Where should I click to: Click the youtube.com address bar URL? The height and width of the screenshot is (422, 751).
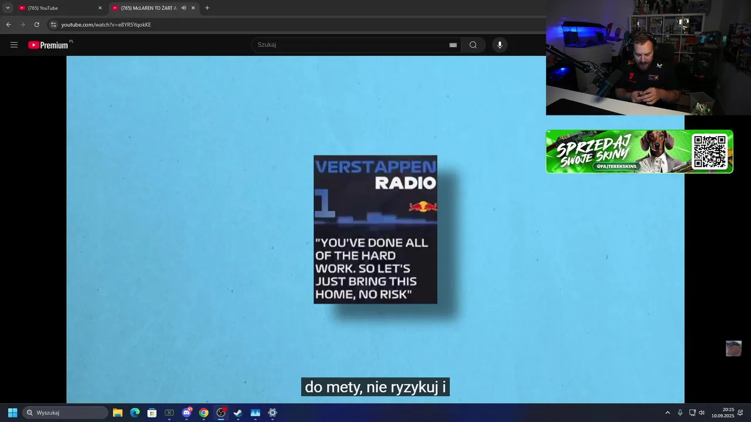pyautogui.click(x=106, y=25)
